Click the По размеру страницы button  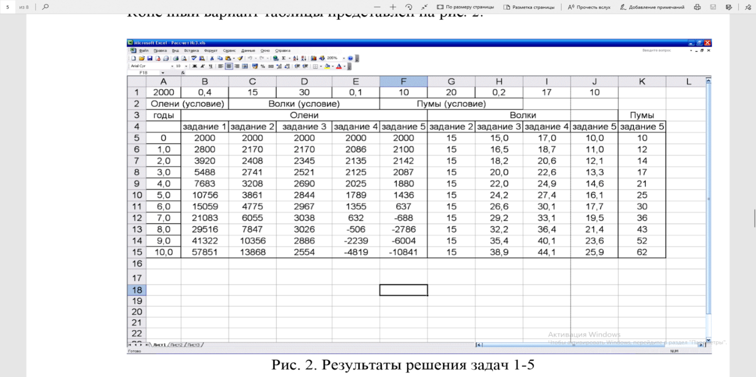pyautogui.click(x=465, y=7)
